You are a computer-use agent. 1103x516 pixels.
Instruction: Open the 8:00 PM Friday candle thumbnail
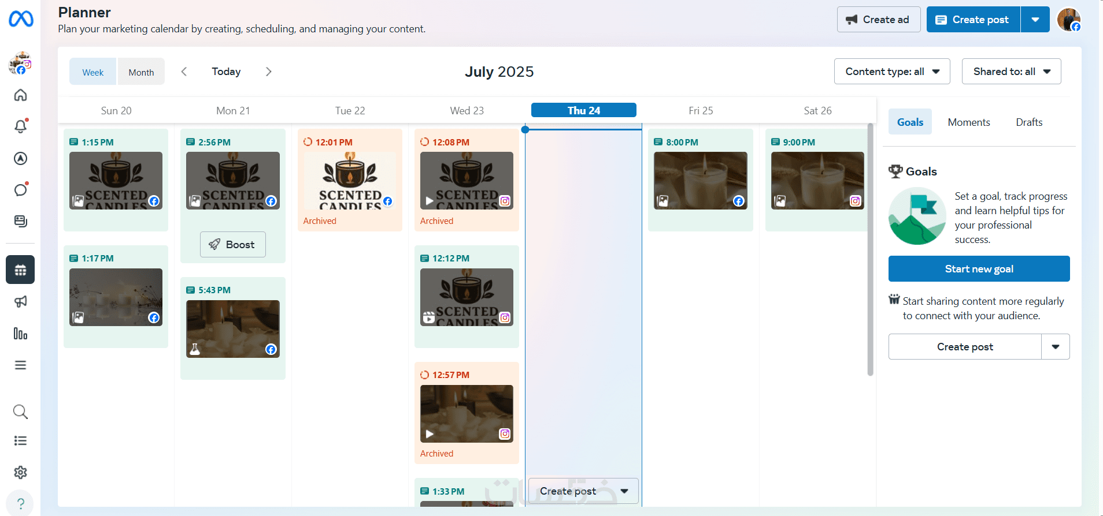(x=701, y=181)
